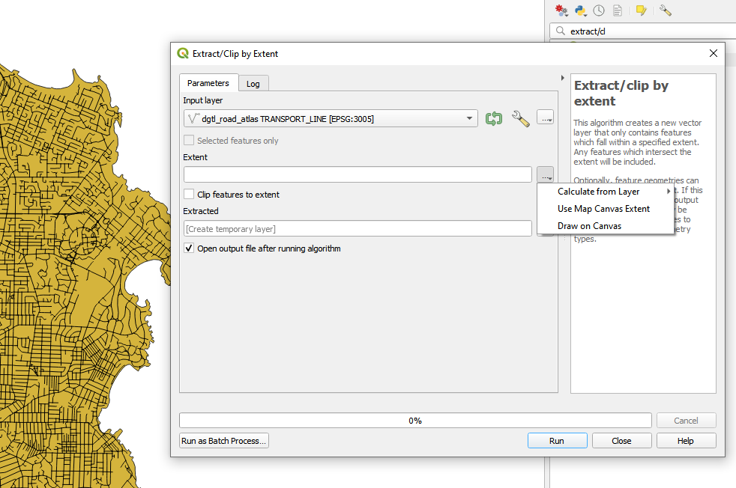The image size is (736, 488).
Task: Click the extent options ellipsis button
Action: point(545,174)
